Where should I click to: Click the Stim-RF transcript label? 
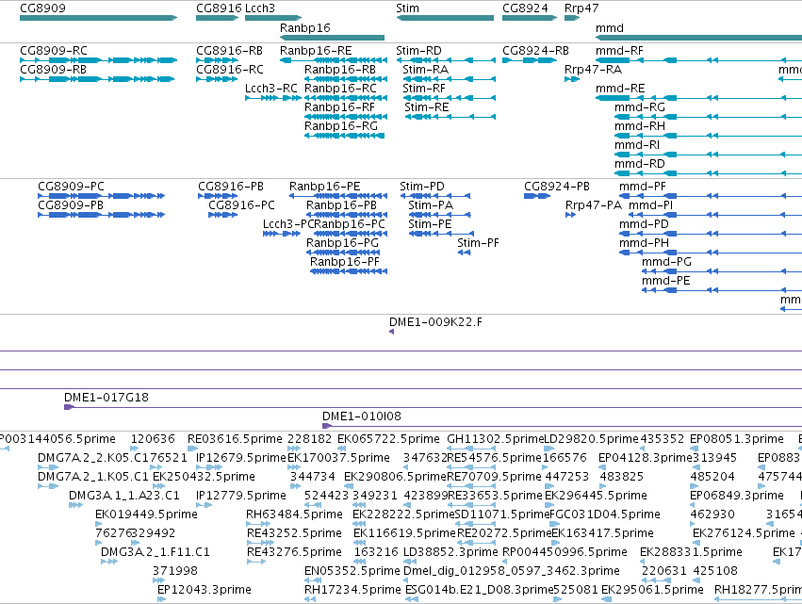424,89
